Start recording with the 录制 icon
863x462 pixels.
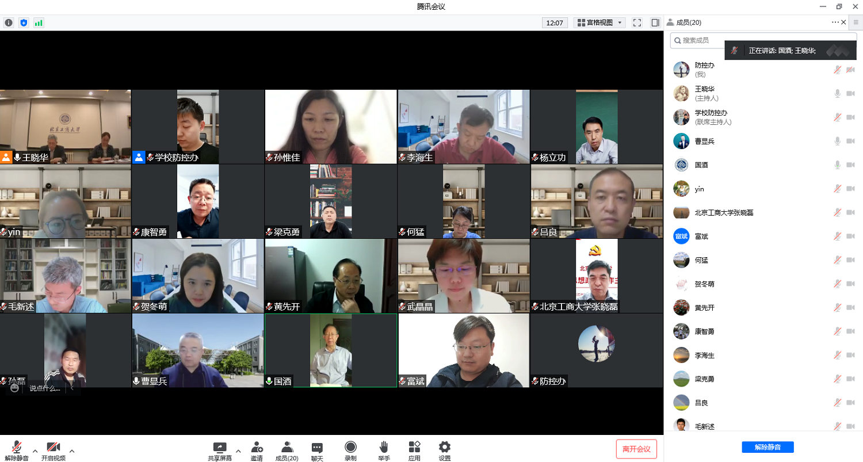click(x=350, y=447)
